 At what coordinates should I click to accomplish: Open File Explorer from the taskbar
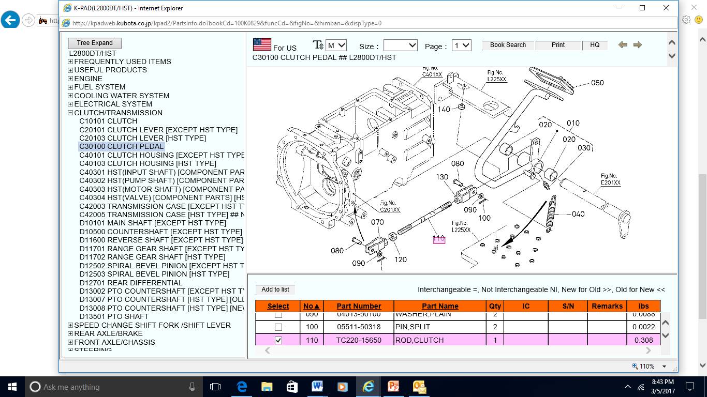coord(267,387)
